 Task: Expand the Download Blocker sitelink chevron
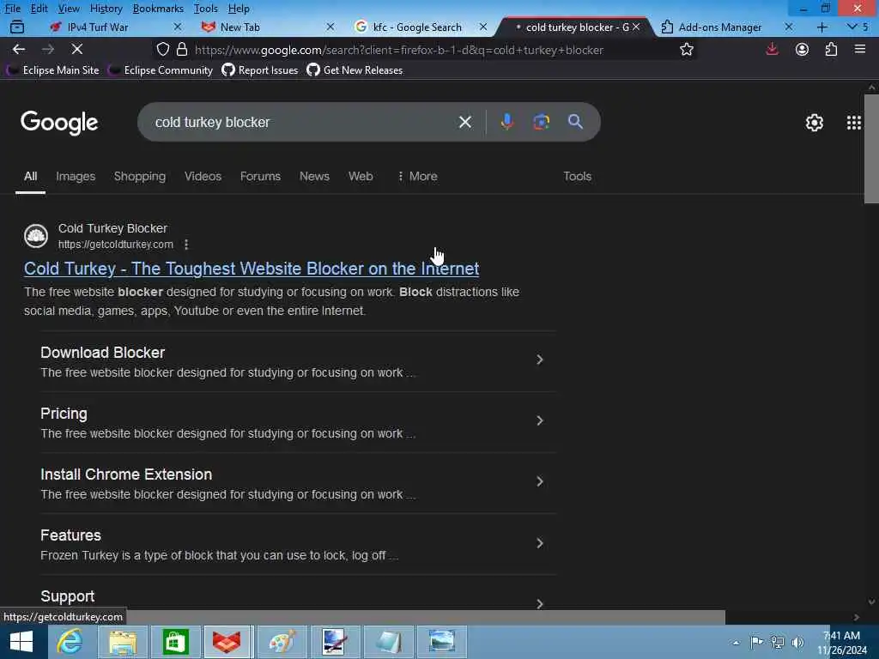(x=539, y=360)
